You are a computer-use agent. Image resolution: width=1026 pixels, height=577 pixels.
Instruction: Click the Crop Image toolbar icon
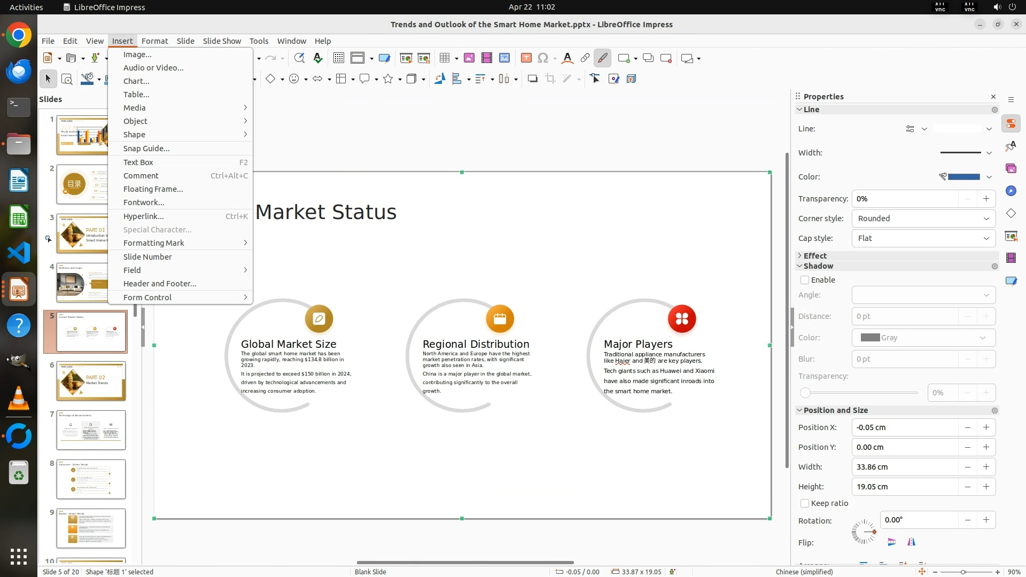pos(550,79)
